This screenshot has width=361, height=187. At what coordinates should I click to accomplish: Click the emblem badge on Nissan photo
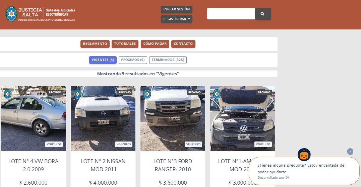[x=77, y=94]
